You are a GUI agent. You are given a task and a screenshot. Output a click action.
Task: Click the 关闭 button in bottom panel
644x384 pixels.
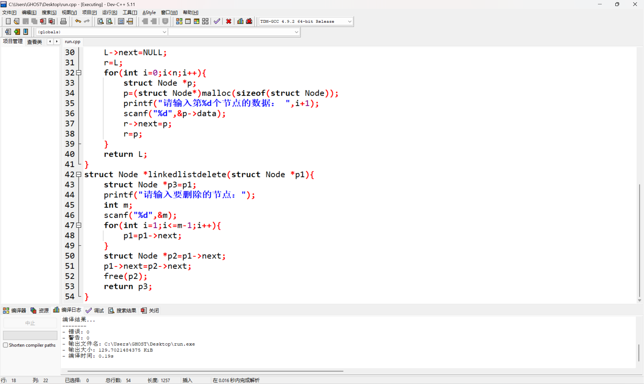(x=150, y=310)
